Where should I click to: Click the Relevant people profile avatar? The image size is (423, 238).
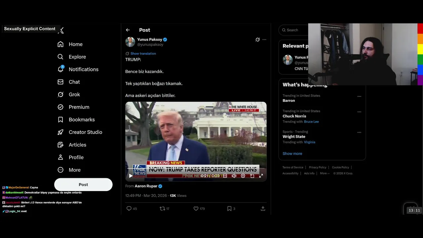[x=288, y=60]
